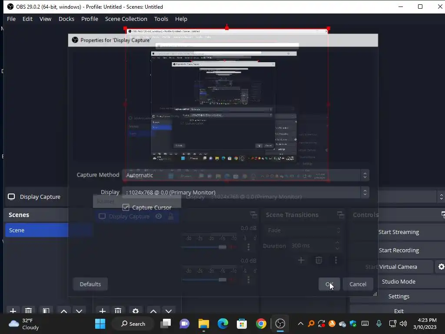This screenshot has width=445, height=334.
Task: Click the Defaults button
Action: [90, 284]
